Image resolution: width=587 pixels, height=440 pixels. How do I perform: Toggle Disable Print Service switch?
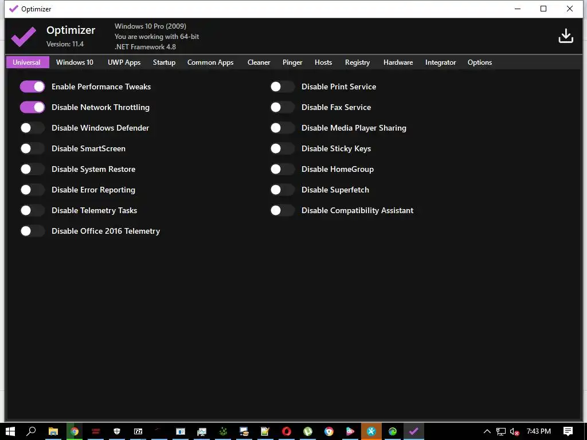[283, 87]
